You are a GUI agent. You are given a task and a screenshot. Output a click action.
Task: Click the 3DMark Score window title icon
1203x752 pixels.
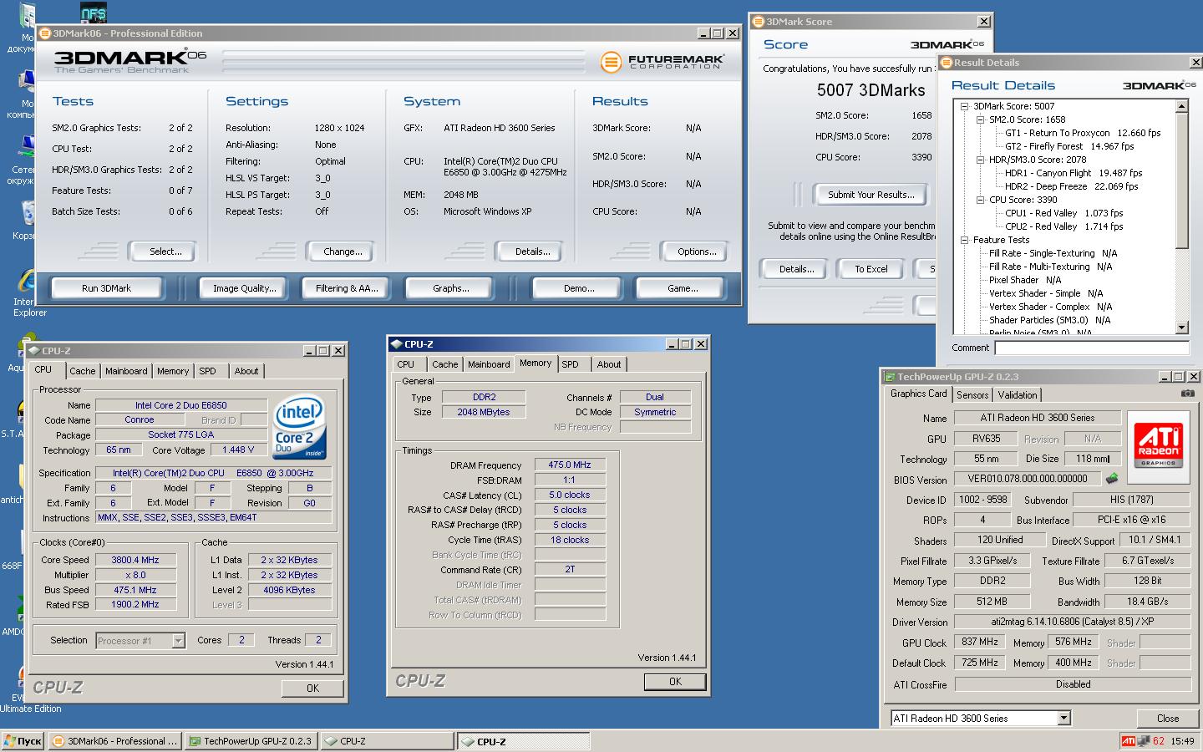759,22
